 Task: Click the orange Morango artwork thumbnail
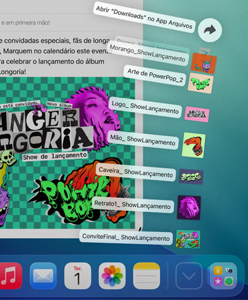(204, 63)
